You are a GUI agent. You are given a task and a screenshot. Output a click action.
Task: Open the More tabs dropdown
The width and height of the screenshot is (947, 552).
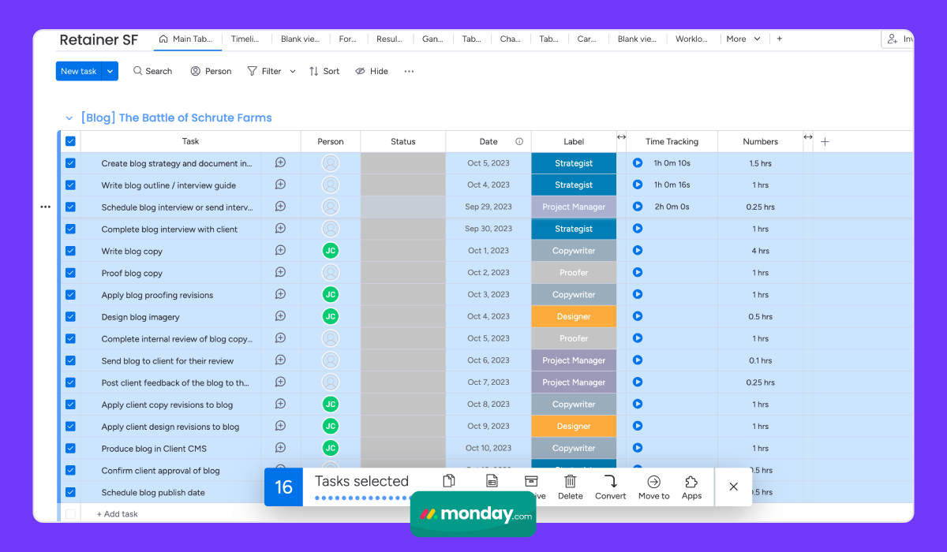743,38
